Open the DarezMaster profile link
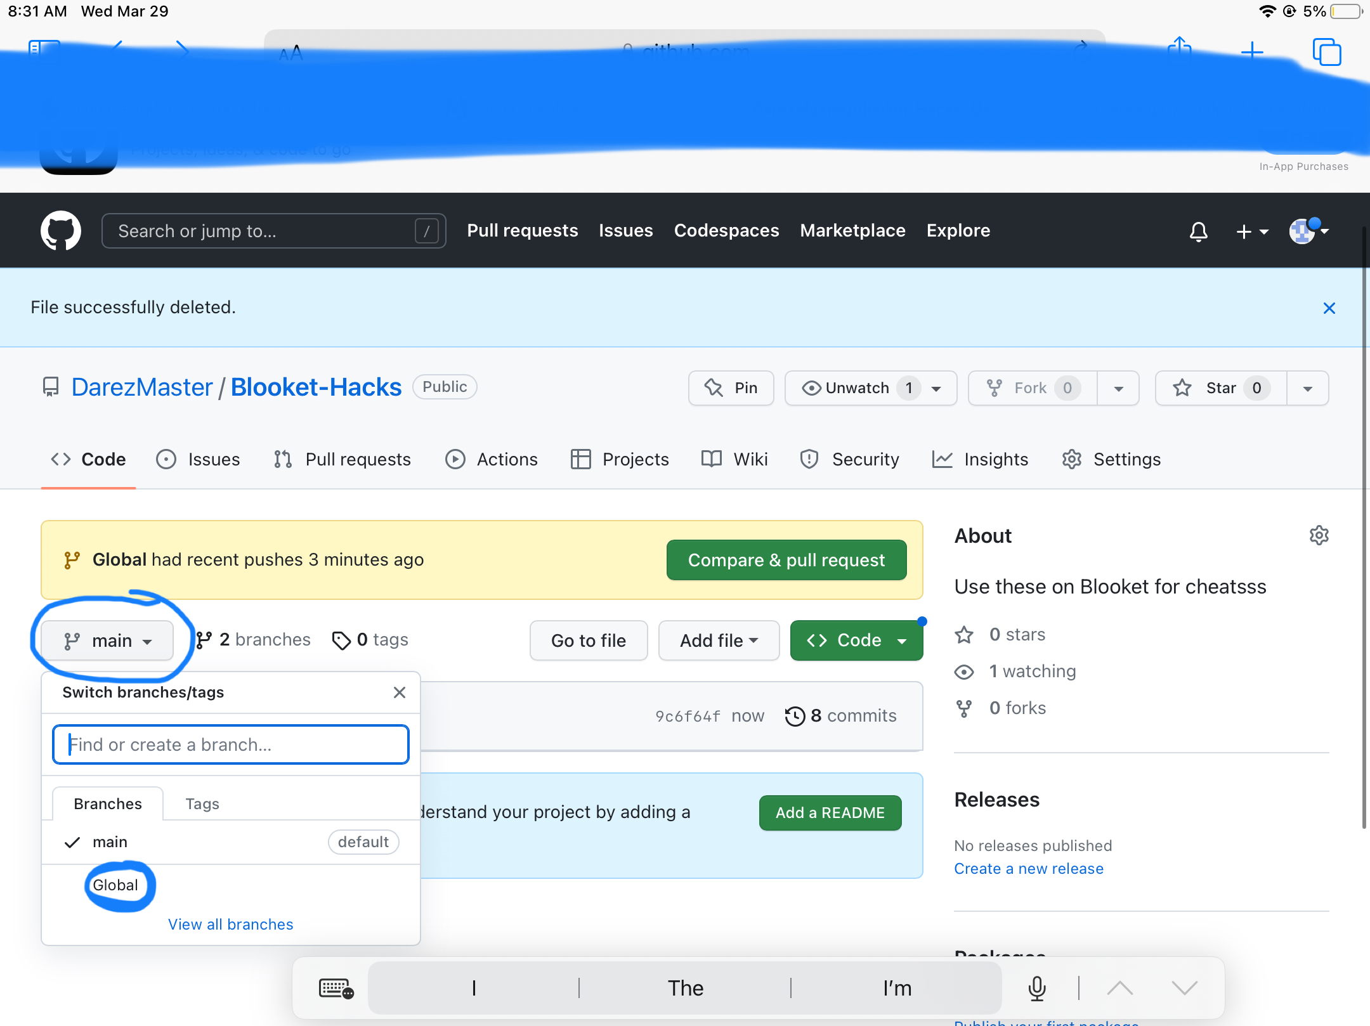Image resolution: width=1370 pixels, height=1026 pixels. click(142, 387)
